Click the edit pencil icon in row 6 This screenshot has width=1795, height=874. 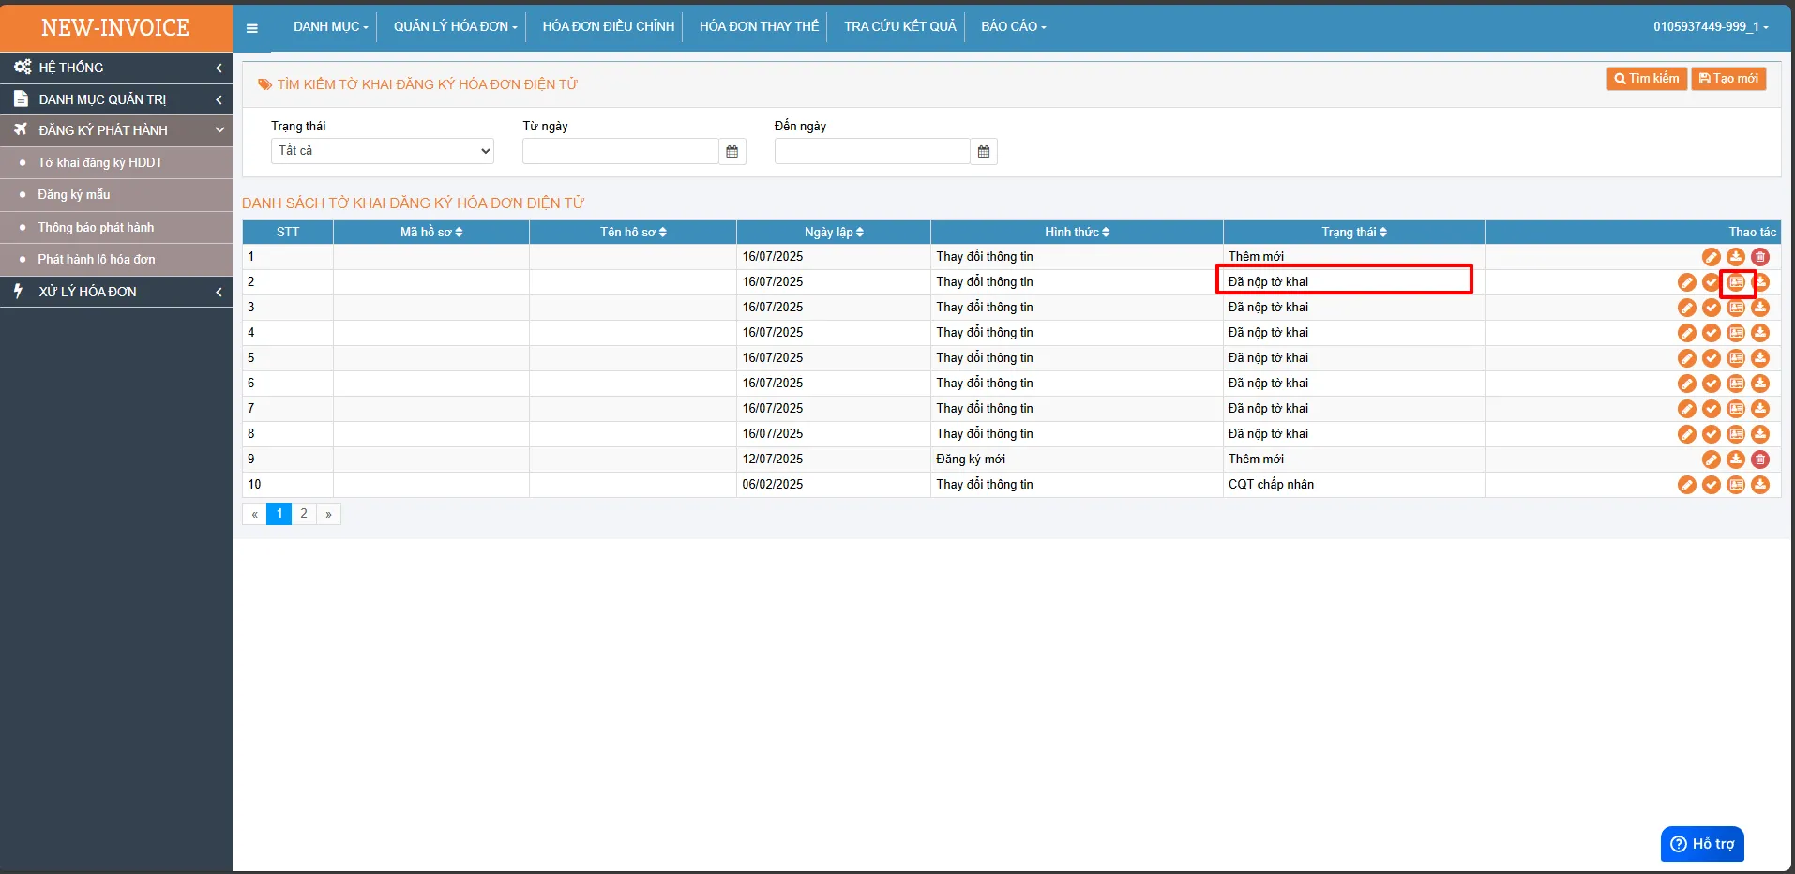1687,384
